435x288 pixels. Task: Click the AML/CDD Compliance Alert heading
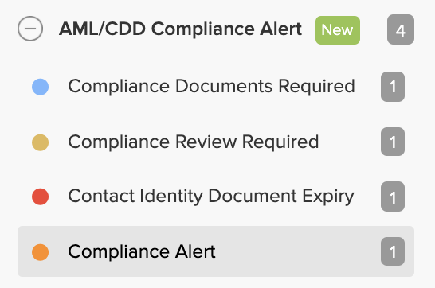coord(180,29)
